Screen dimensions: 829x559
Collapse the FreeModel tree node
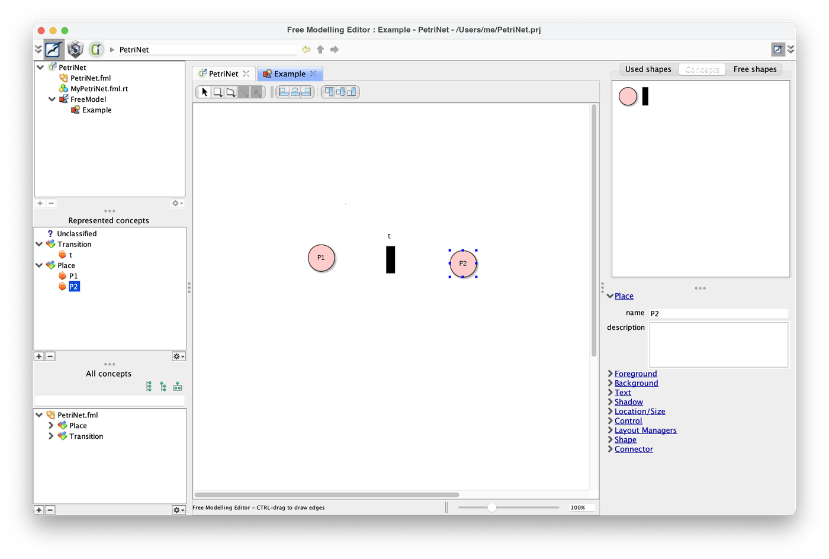tap(52, 99)
